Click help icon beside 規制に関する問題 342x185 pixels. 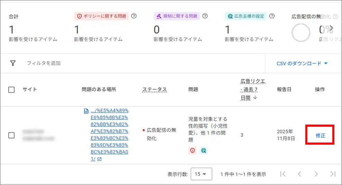click(205, 16)
